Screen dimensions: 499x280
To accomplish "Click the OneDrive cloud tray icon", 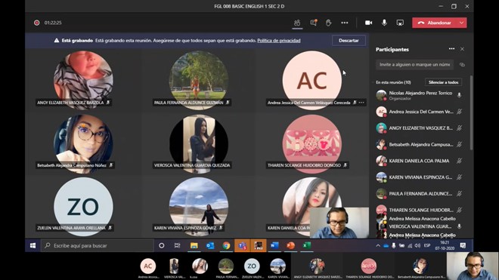I will (x=386, y=246).
